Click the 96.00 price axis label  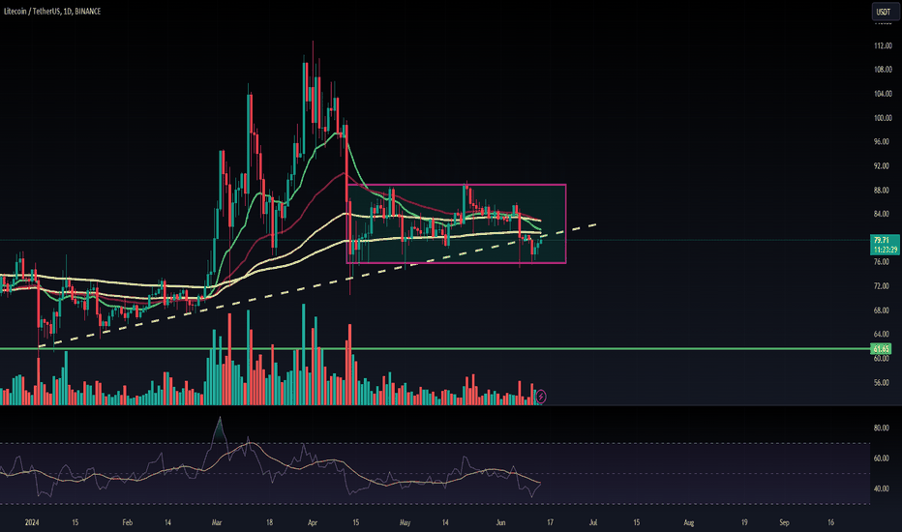point(881,141)
